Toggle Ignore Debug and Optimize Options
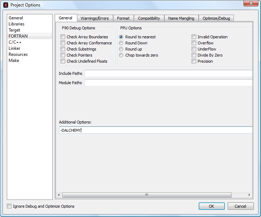The height and width of the screenshot is (217, 261). (x=9, y=206)
